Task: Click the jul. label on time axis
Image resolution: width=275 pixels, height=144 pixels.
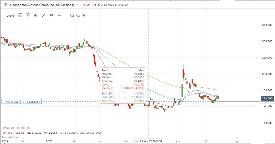Action: [x=206, y=141]
